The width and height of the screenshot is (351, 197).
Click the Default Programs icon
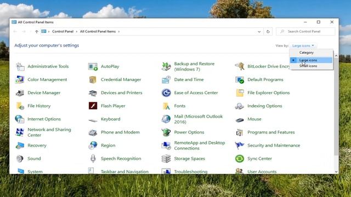coord(240,80)
